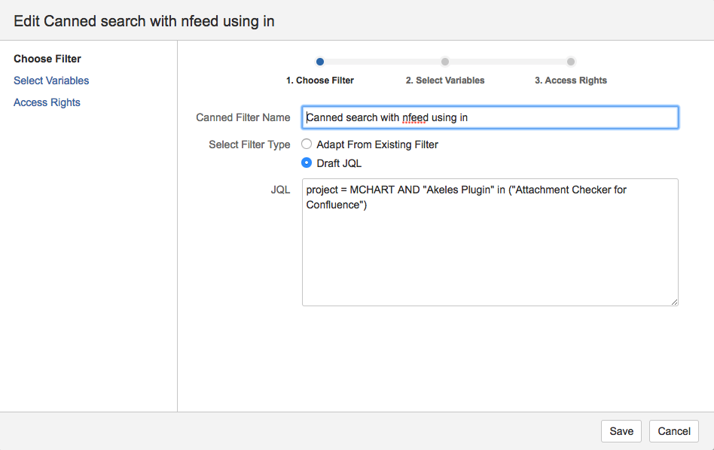This screenshot has width=714, height=450.
Task: Click the '3. Access Rights' step label
Action: click(571, 81)
